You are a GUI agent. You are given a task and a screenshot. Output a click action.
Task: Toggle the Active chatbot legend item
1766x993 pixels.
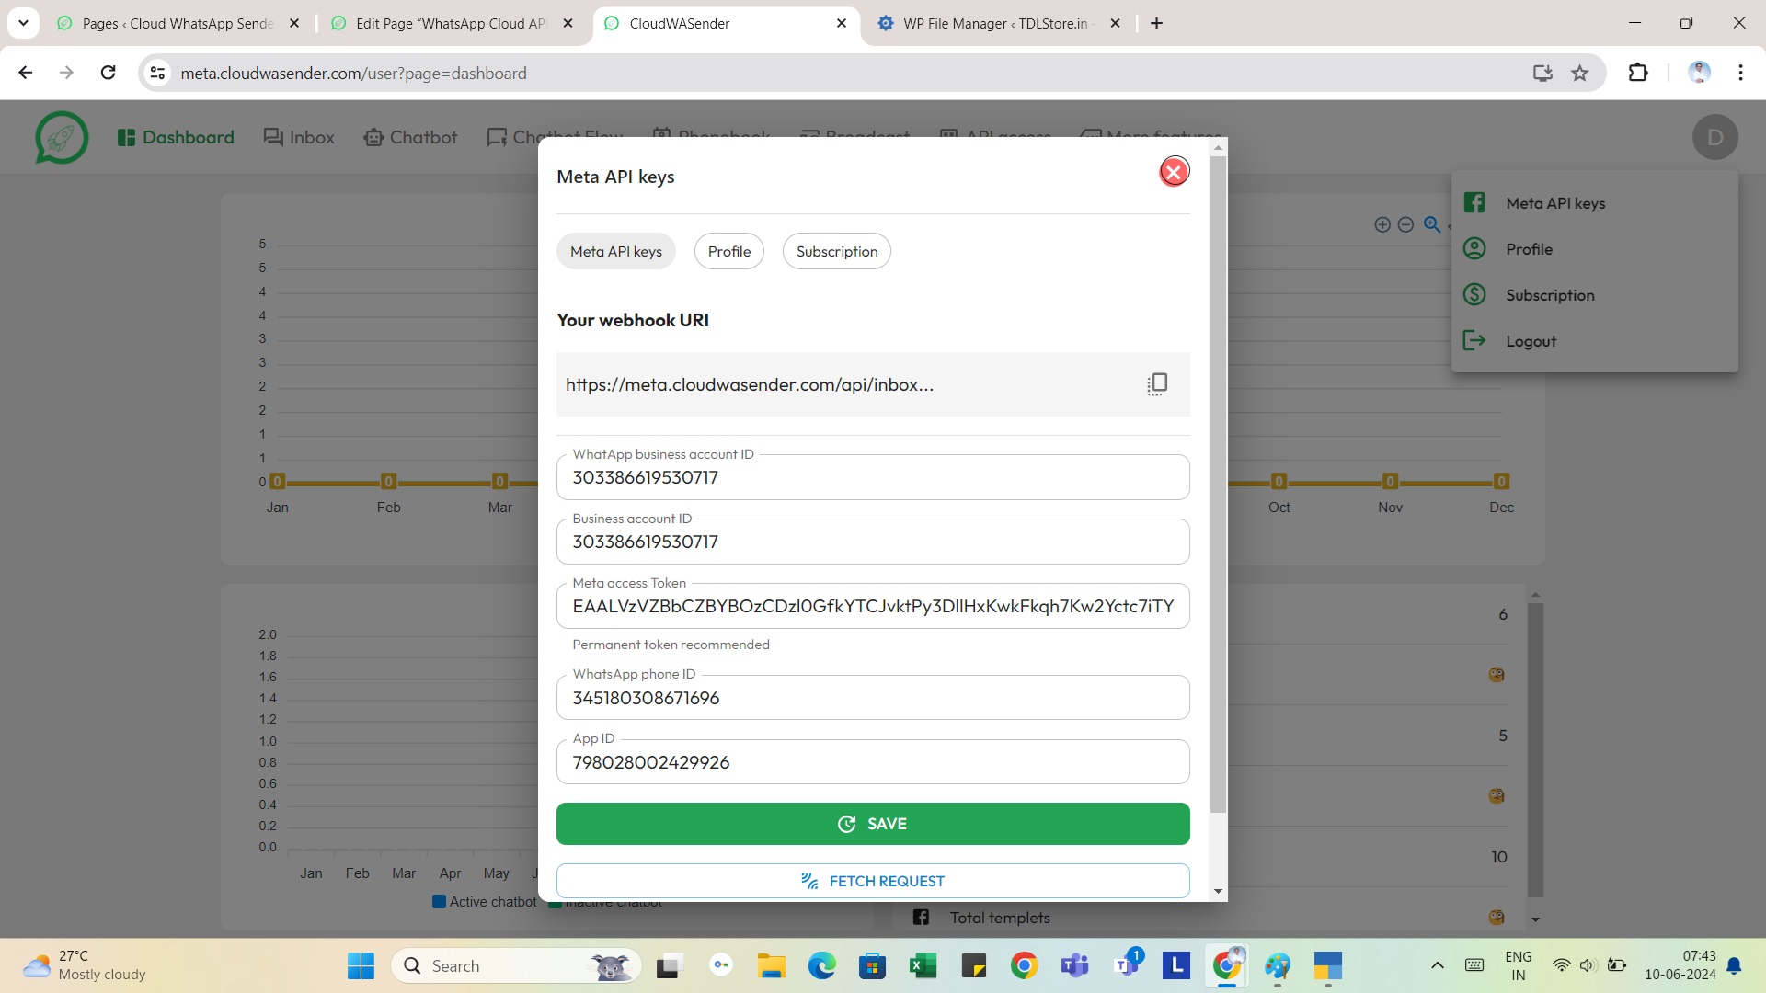coord(485,902)
